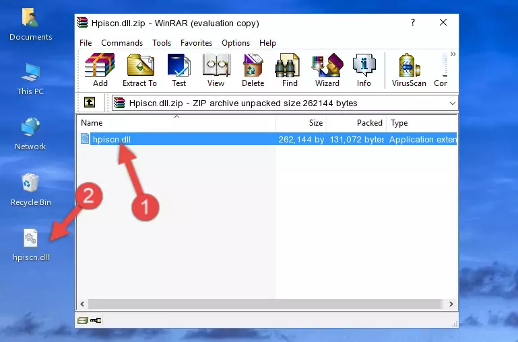Sort by Type column header
The width and height of the screenshot is (518, 342).
tap(422, 123)
